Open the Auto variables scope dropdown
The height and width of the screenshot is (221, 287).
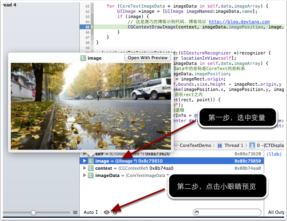click(x=91, y=212)
